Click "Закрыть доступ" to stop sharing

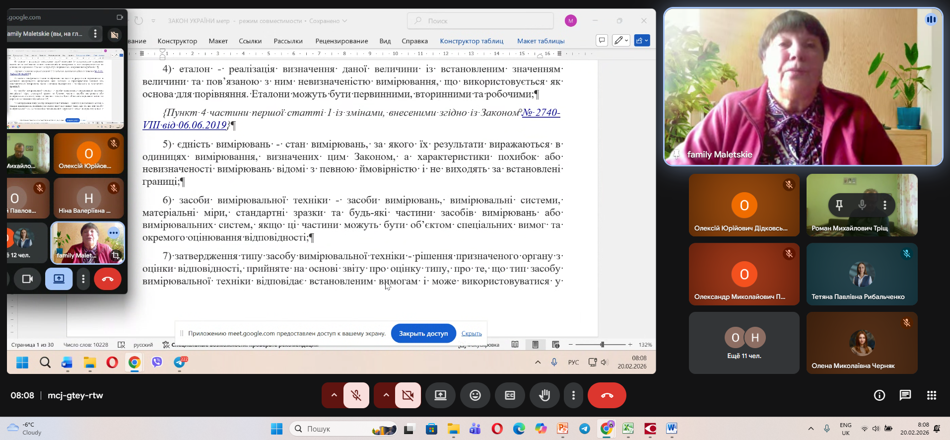[x=423, y=333]
